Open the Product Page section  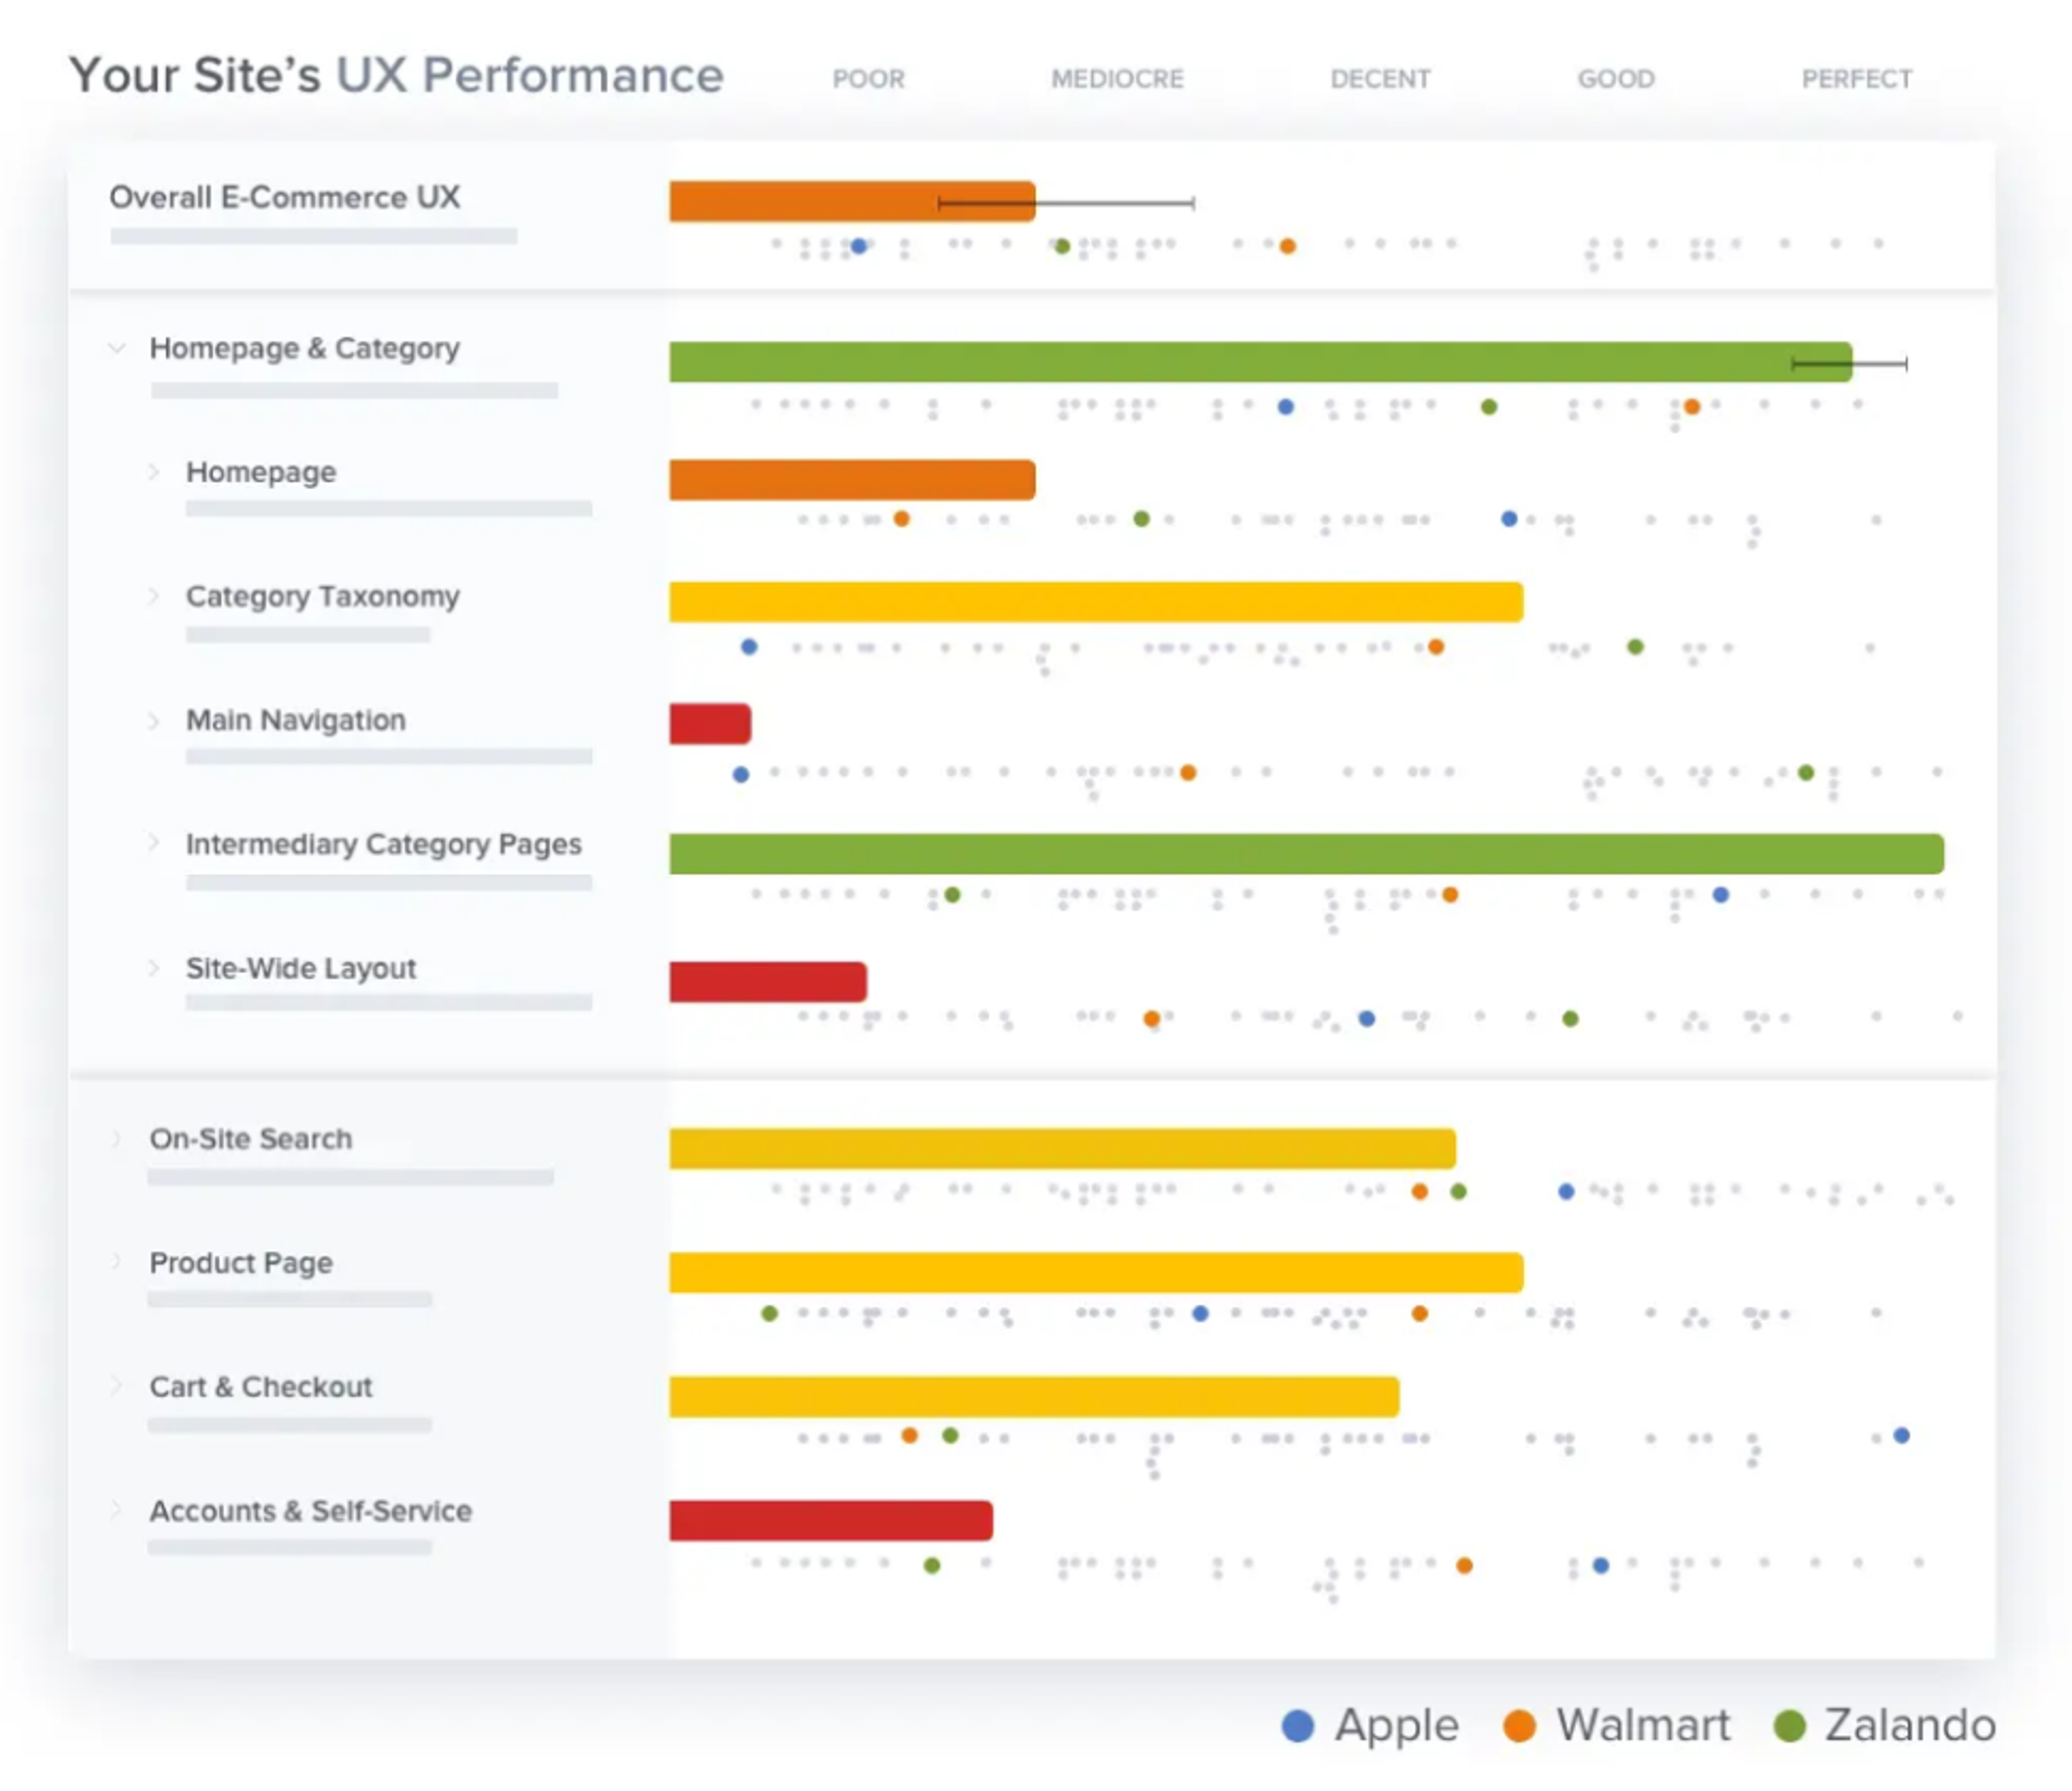click(x=241, y=1262)
